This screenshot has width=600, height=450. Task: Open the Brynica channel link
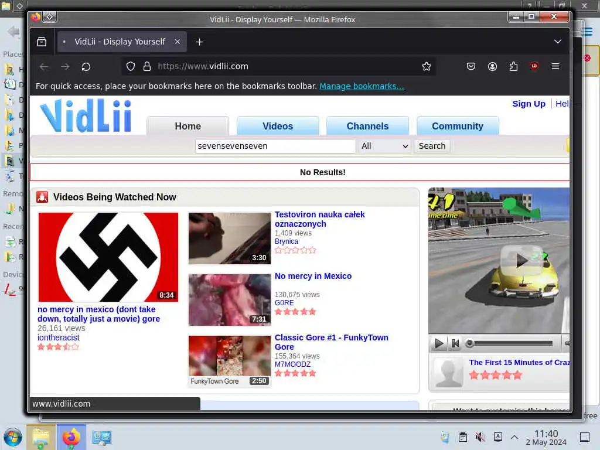coord(286,241)
